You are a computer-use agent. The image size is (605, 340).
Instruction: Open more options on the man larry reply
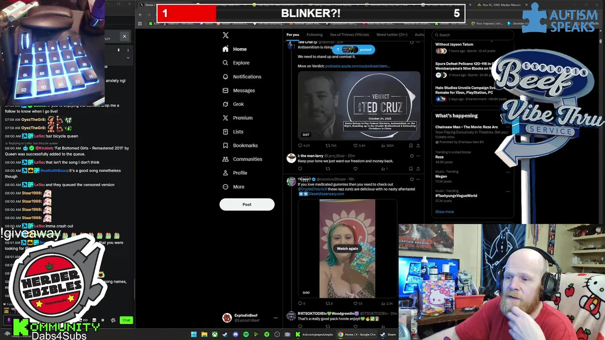tap(418, 156)
